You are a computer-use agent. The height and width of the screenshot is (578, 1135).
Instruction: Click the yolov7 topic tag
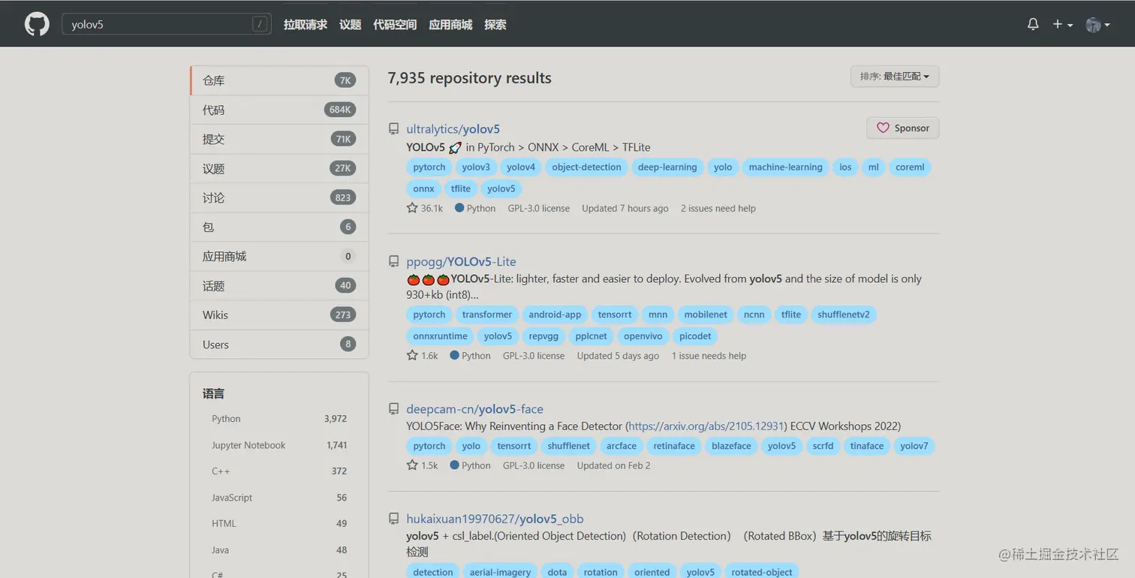click(x=914, y=446)
